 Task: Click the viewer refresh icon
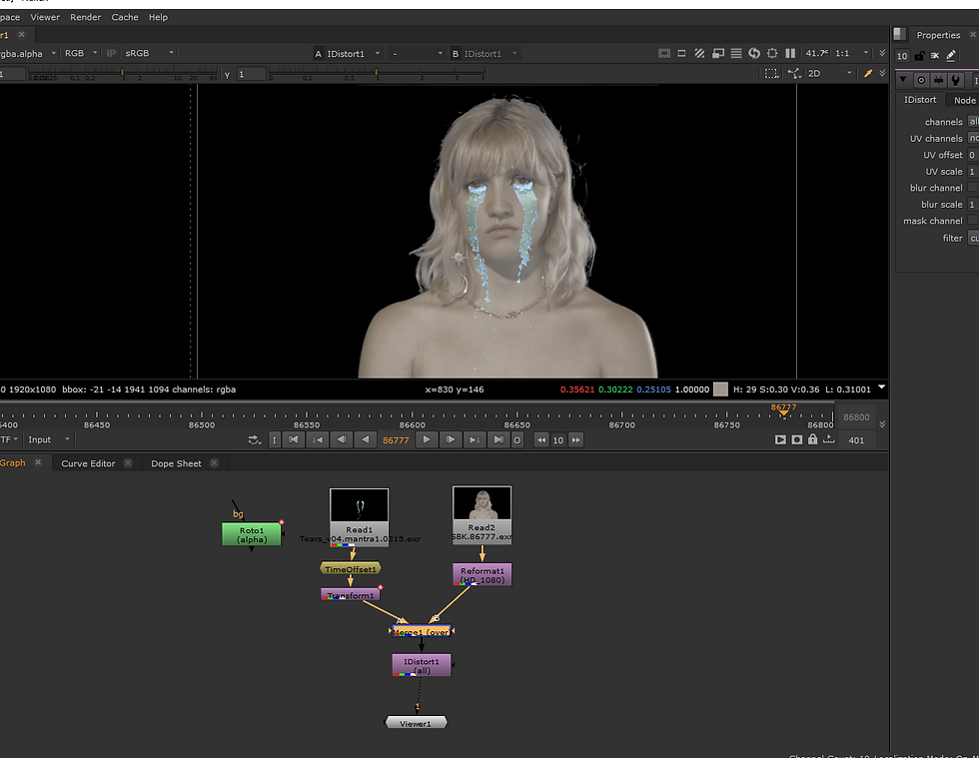[754, 53]
